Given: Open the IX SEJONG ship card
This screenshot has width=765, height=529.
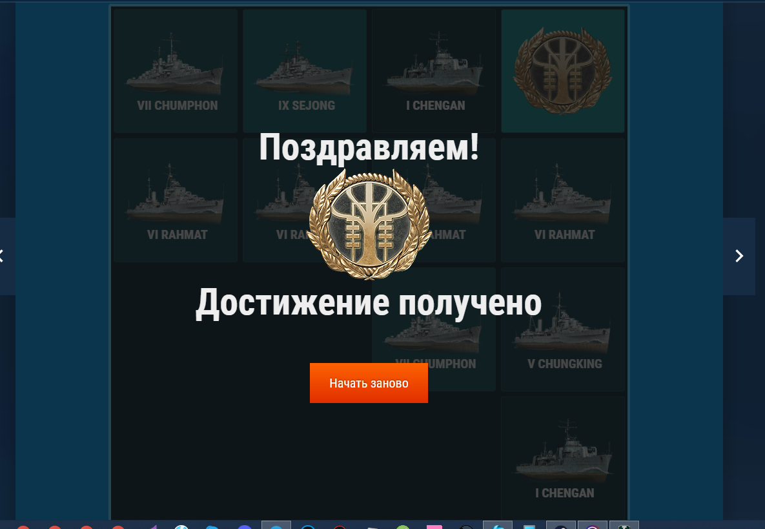Looking at the screenshot, I should [x=305, y=71].
